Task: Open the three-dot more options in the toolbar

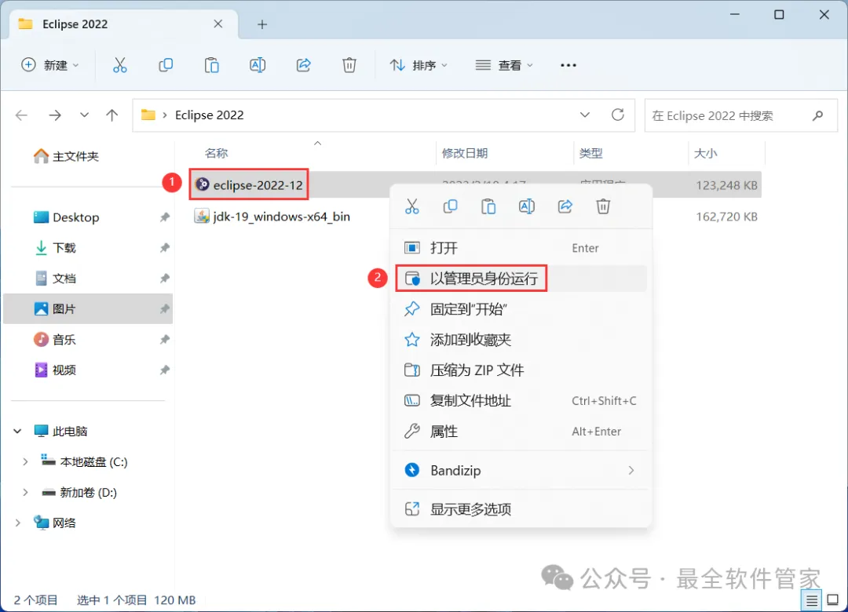Action: click(568, 65)
